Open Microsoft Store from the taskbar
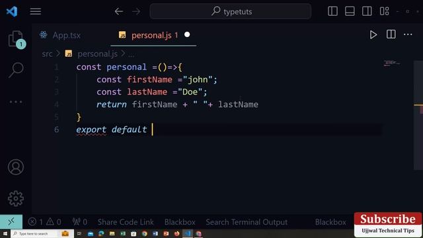Screen dimensions: 423x238 tap(134, 233)
